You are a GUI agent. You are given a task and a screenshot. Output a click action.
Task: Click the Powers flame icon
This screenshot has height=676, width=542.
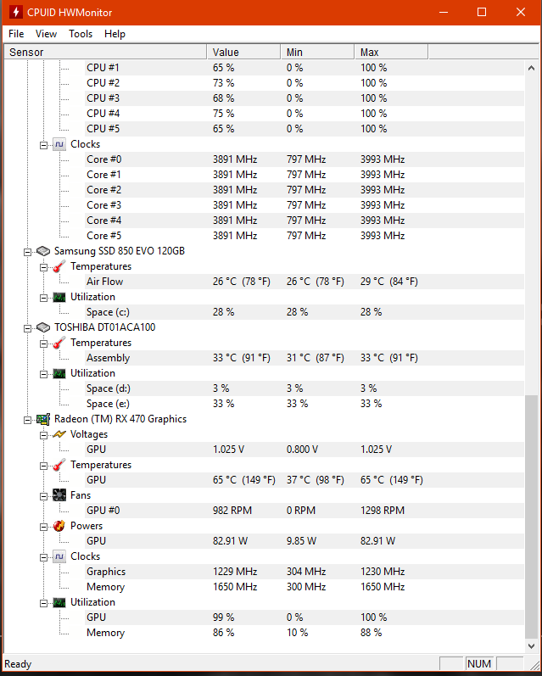click(x=59, y=526)
